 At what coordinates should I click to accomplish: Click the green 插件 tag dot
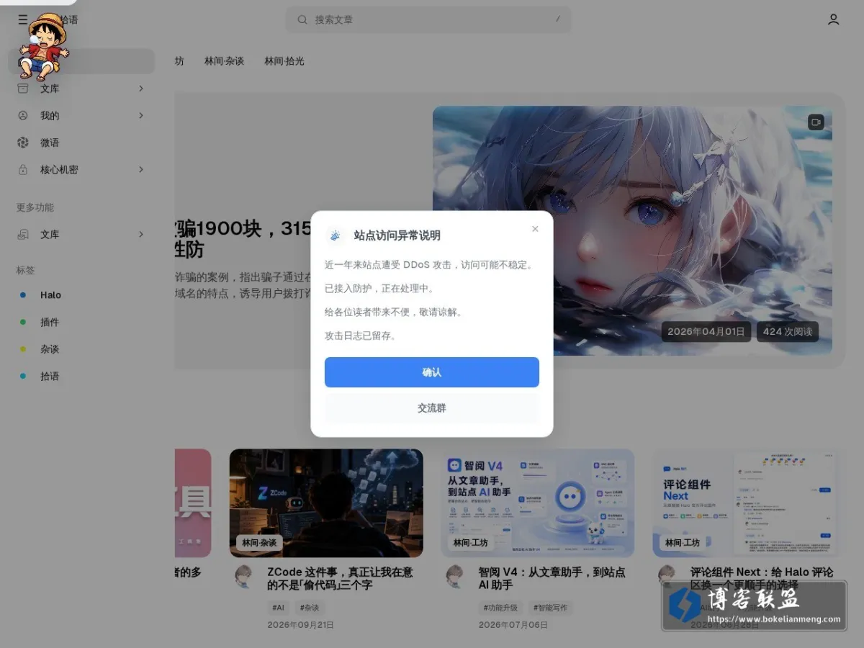point(23,323)
